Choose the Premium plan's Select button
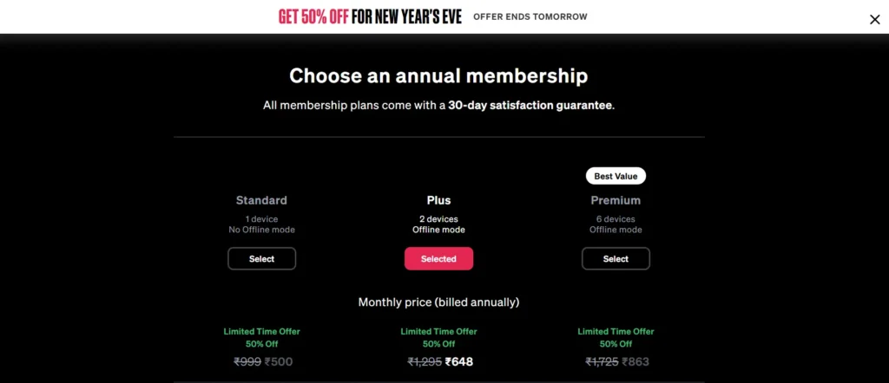The width and height of the screenshot is (889, 383). 616,258
